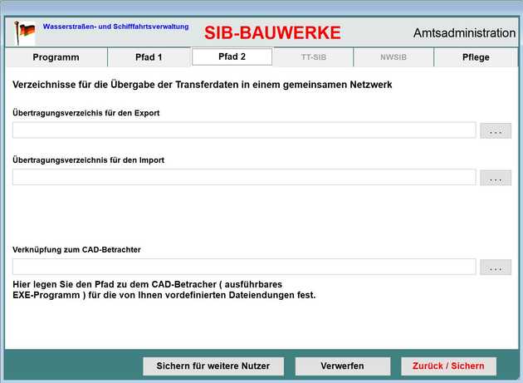
Task: Select the Pfad 2 tab
Action: (x=232, y=56)
